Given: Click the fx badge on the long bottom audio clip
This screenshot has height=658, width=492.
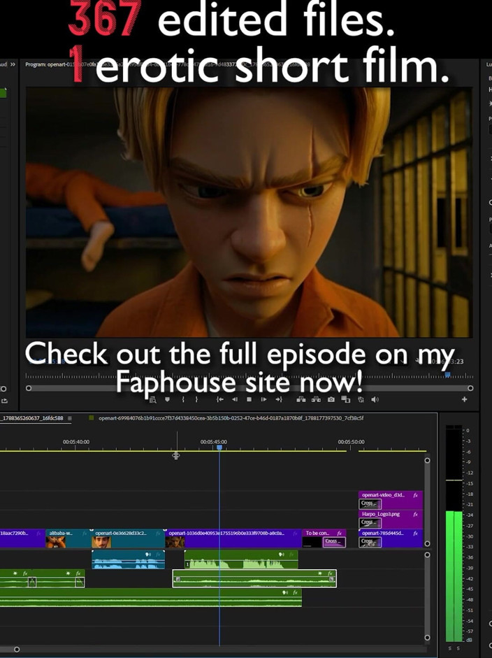Looking at the screenshot, I should (x=296, y=592).
